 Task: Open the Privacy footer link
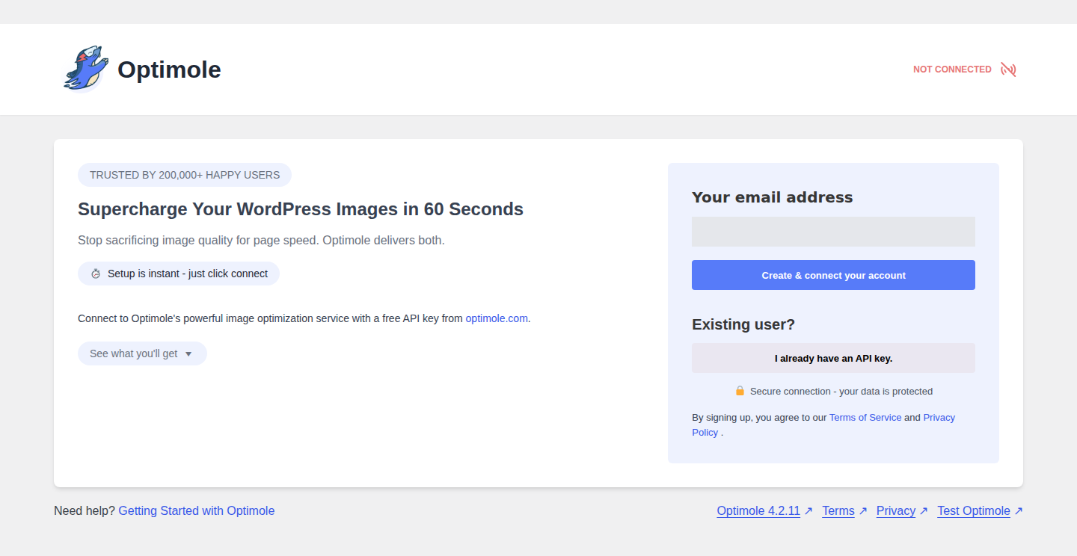(x=896, y=511)
